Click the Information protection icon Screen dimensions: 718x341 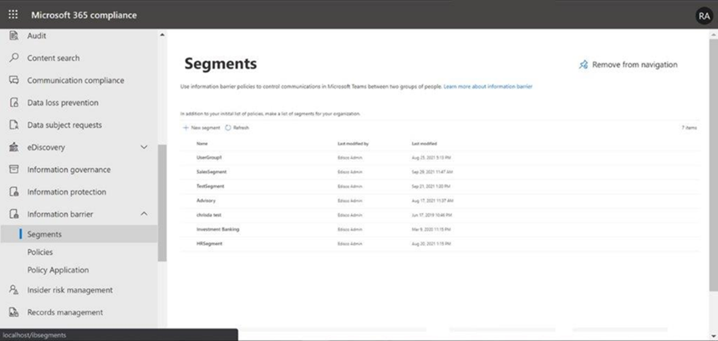coord(13,191)
